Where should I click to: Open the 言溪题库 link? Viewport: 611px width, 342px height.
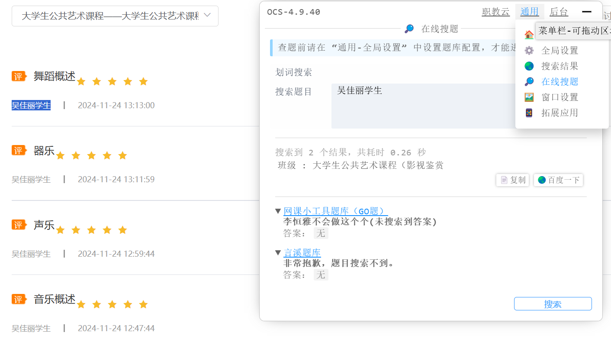tap(302, 253)
